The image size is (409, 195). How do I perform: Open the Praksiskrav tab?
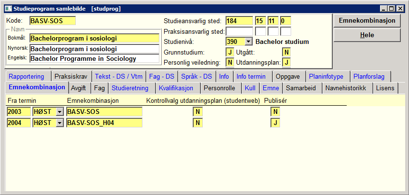pyautogui.click(x=72, y=77)
